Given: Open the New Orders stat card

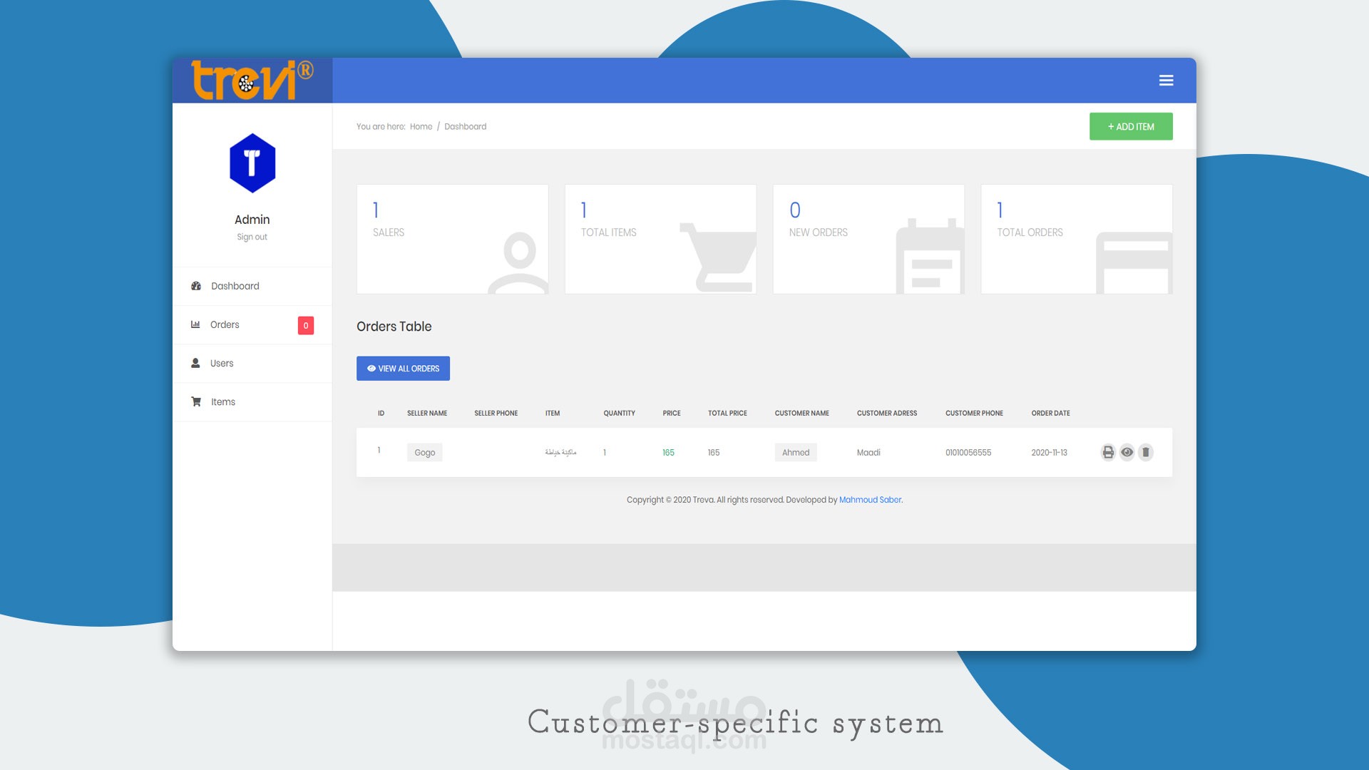Looking at the screenshot, I should click(868, 239).
